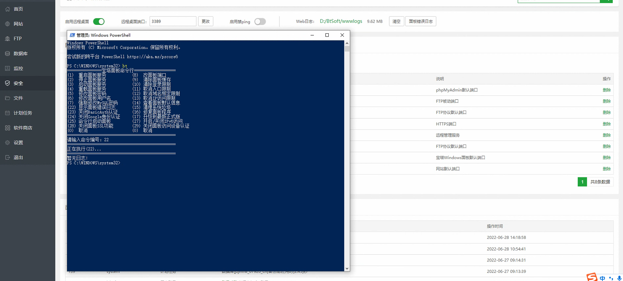The height and width of the screenshot is (281, 623).
Task: Delete the 远程管理服务 rule
Action: tap(606, 135)
